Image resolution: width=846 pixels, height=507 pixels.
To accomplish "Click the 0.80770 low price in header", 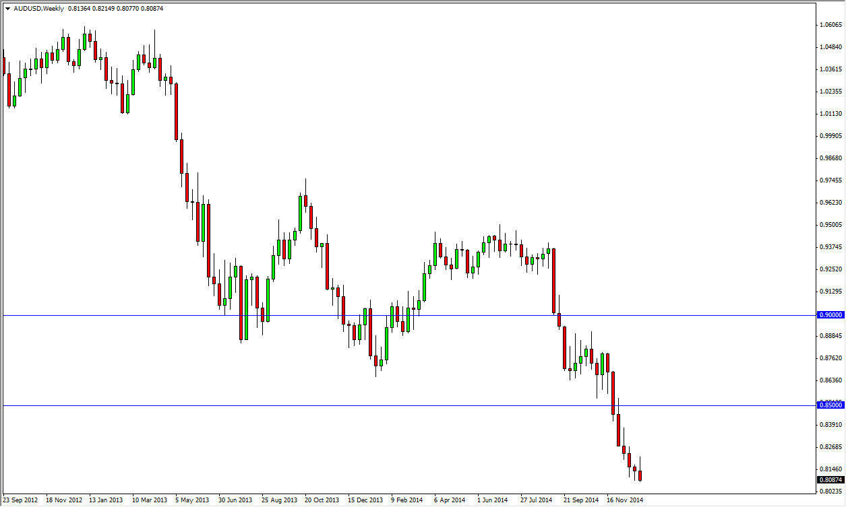I will (x=127, y=9).
